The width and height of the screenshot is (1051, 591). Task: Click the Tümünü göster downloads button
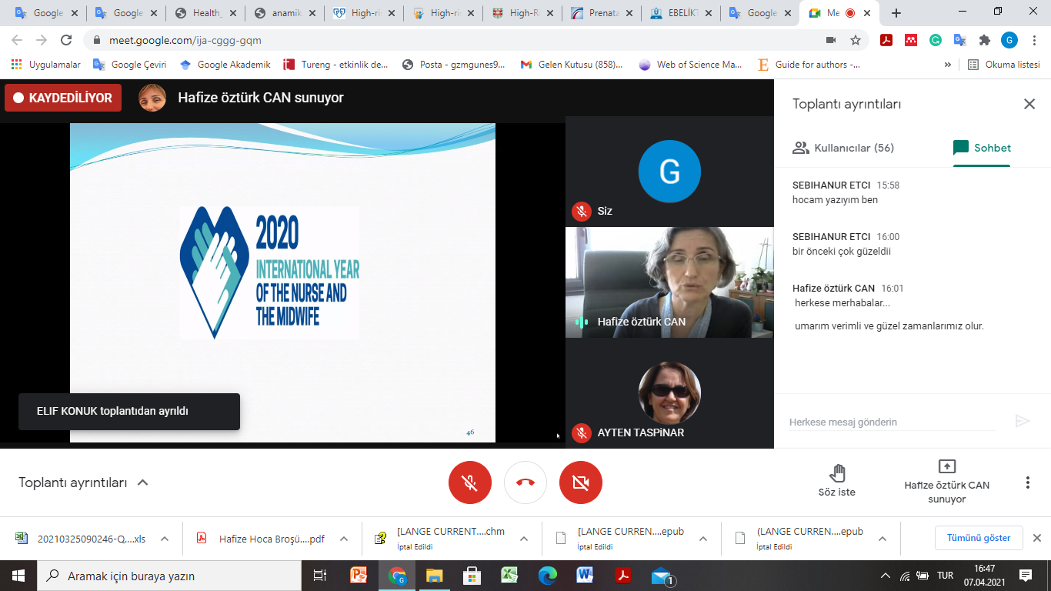(x=978, y=538)
